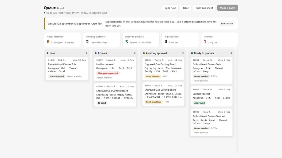Click Held label on Priya N. cutting board
The height and width of the screenshot is (158, 282).
coord(165,76)
